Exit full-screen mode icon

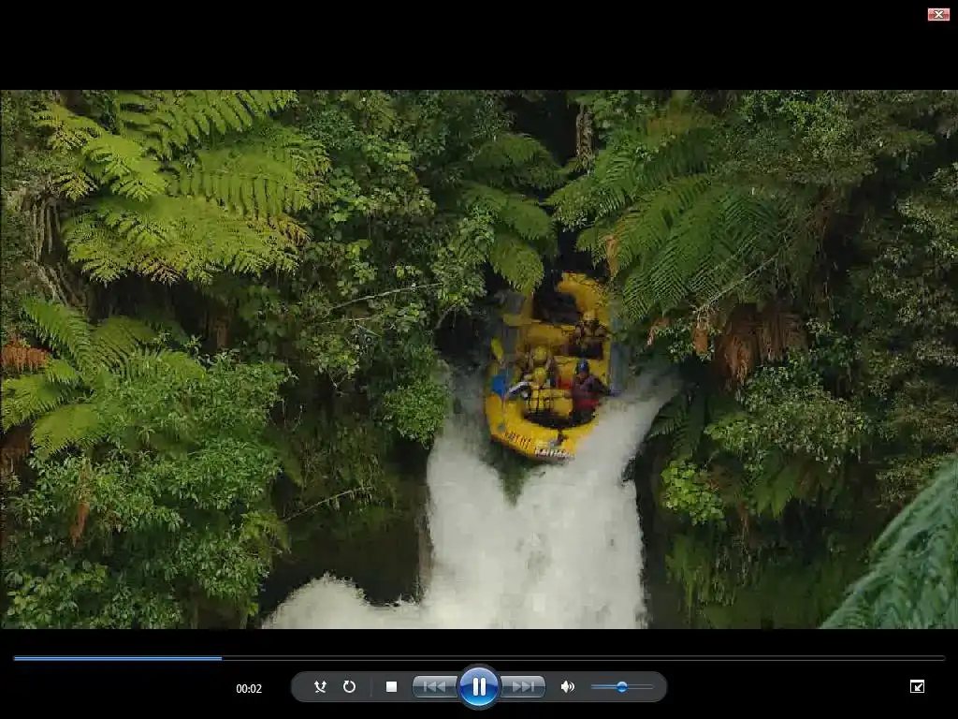(x=917, y=686)
